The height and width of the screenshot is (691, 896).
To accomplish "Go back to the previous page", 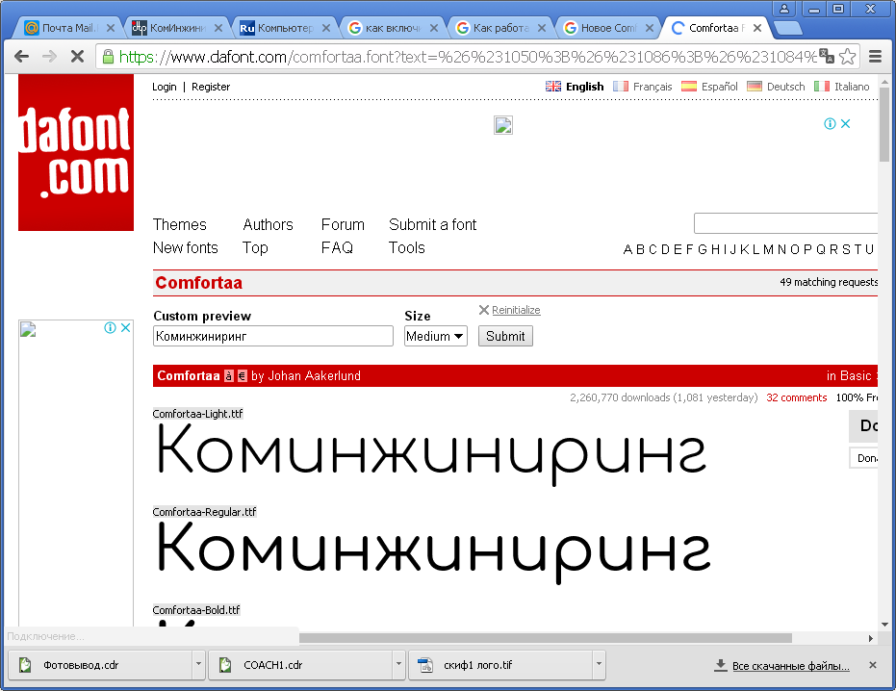I will 22,56.
